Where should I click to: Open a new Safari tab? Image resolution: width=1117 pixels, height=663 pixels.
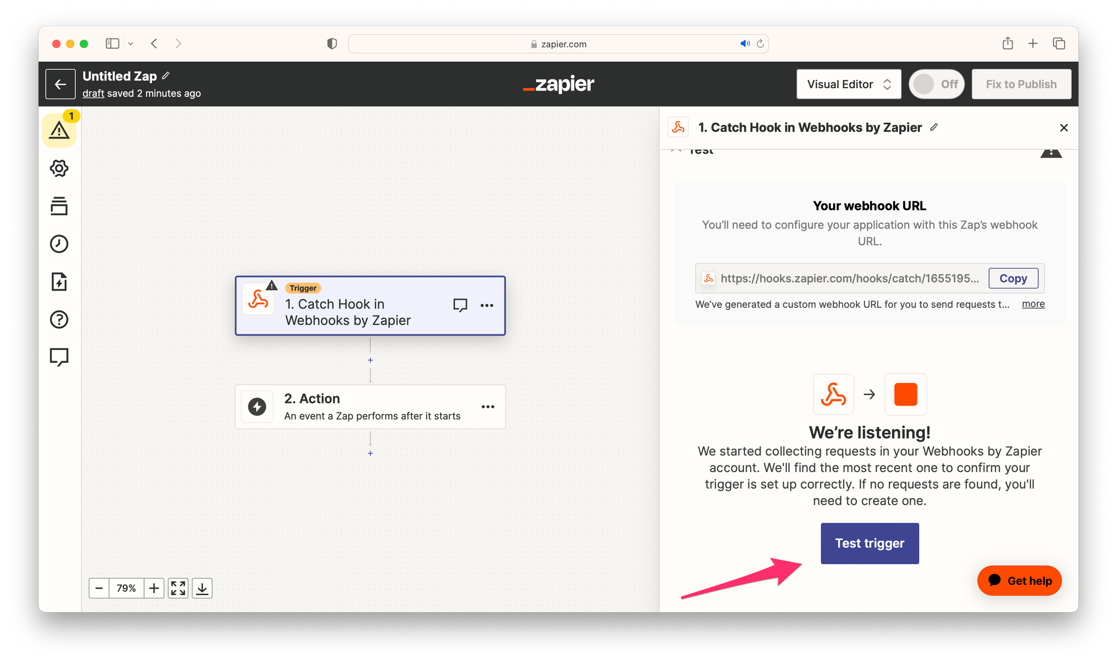pos(1033,44)
